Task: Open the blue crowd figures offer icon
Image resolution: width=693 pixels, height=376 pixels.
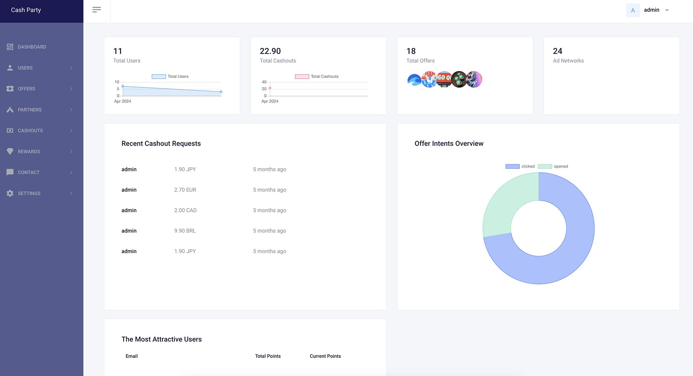Action: pos(429,79)
